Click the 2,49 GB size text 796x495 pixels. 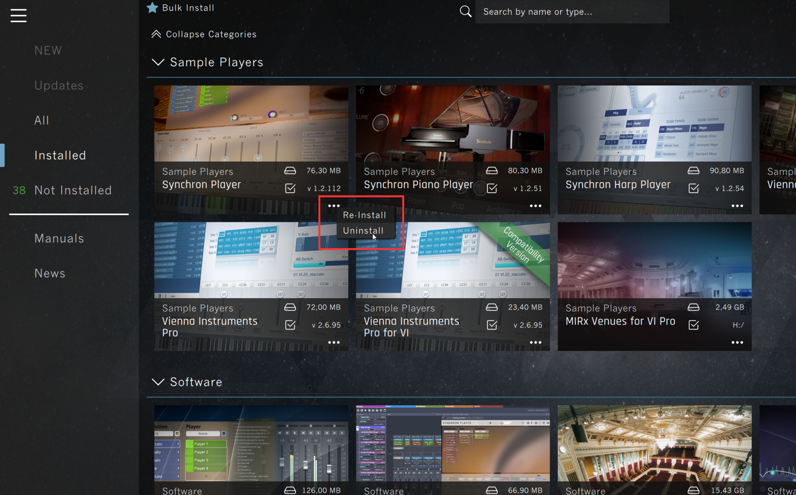point(730,307)
